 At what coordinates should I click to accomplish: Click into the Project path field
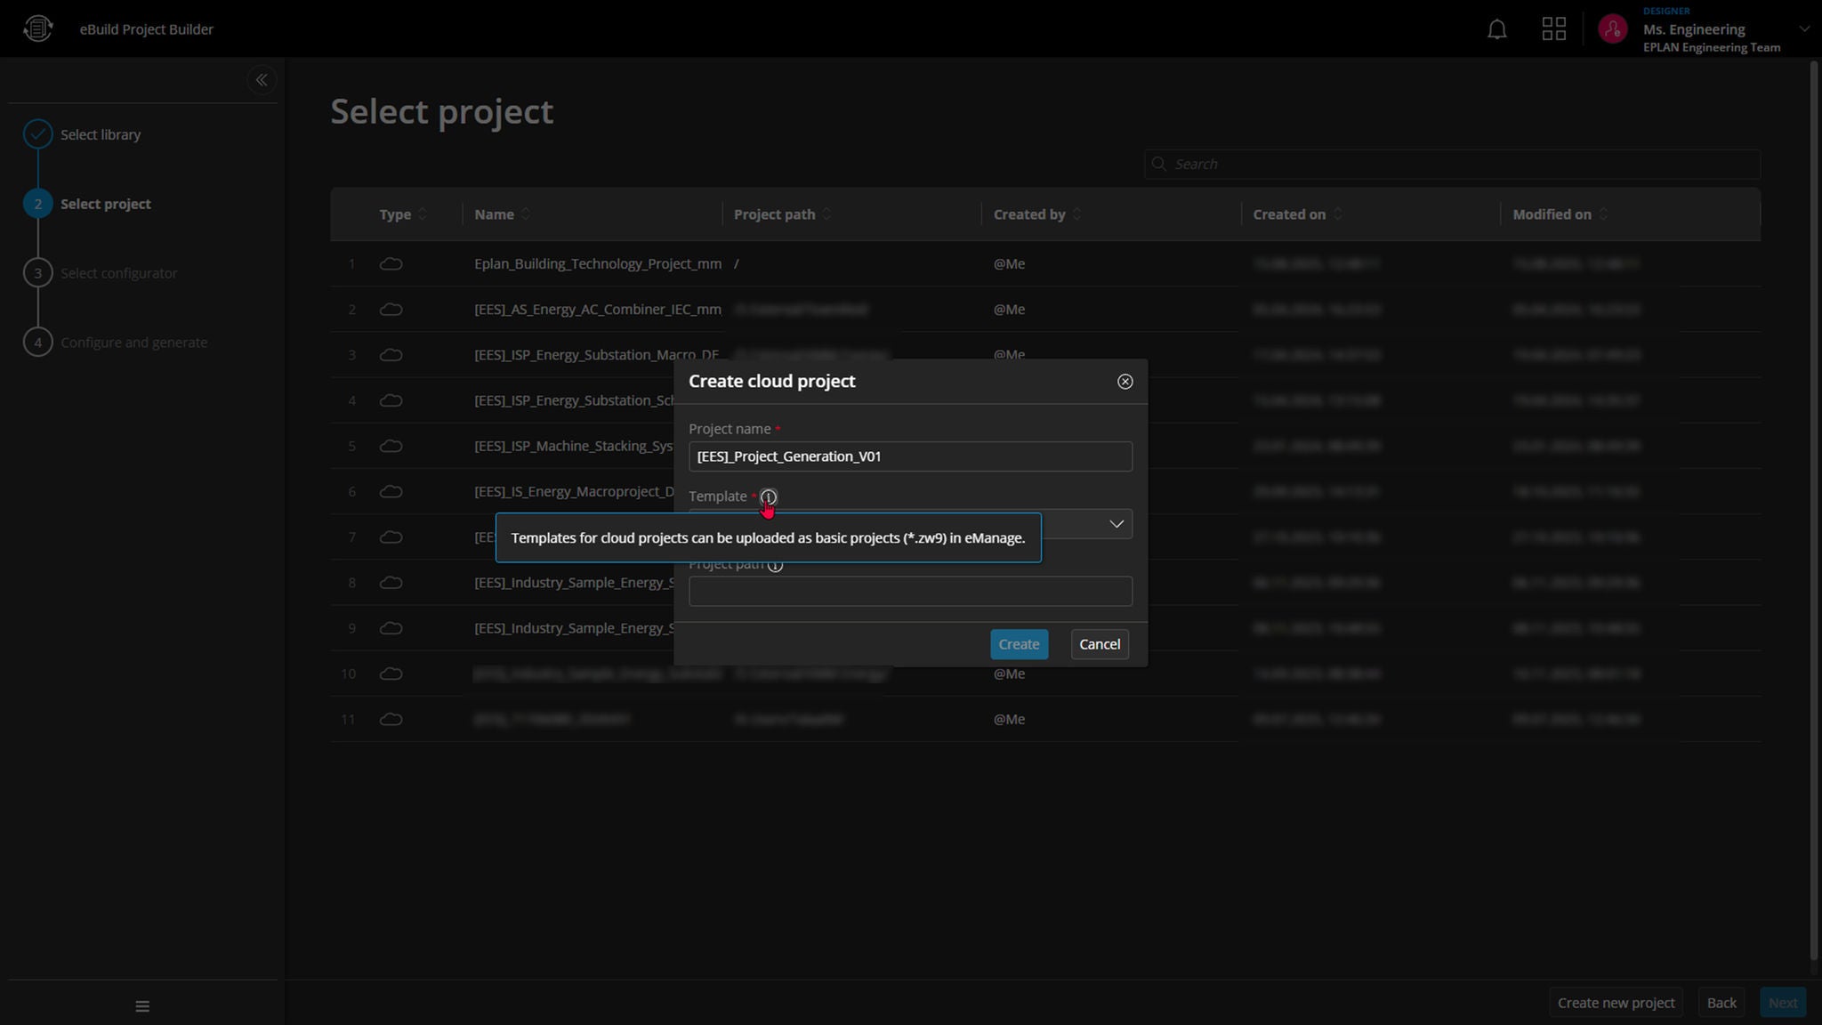909,592
